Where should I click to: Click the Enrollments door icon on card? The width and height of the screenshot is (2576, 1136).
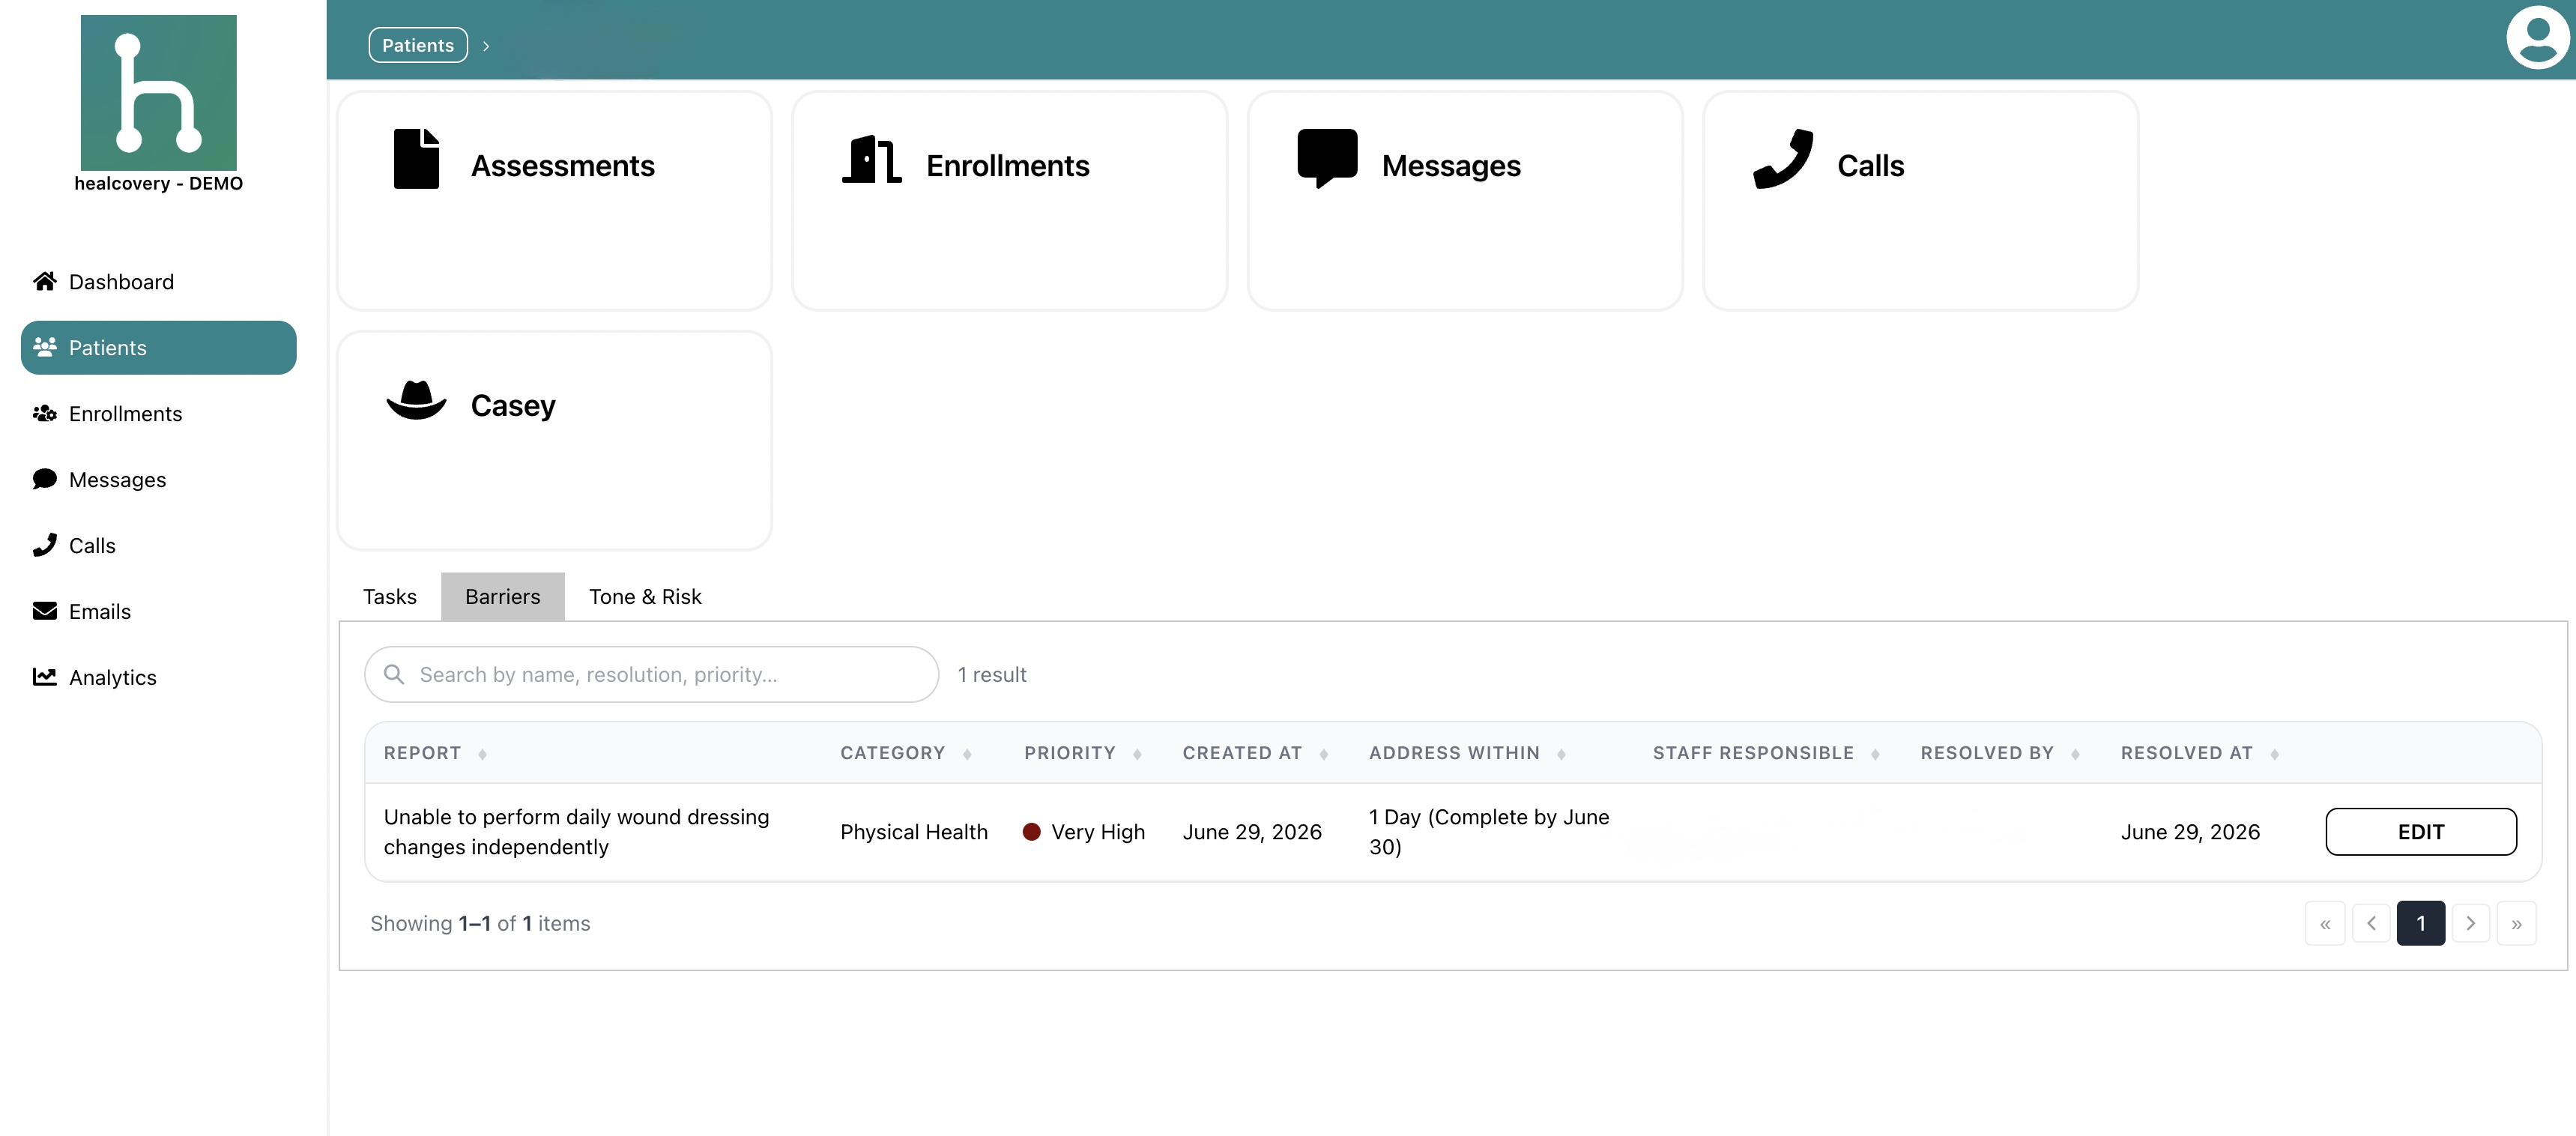pyautogui.click(x=872, y=159)
